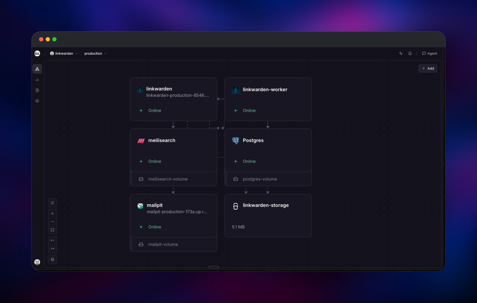Open the postgres-volume row
The width and height of the screenshot is (477, 303).
268,179
